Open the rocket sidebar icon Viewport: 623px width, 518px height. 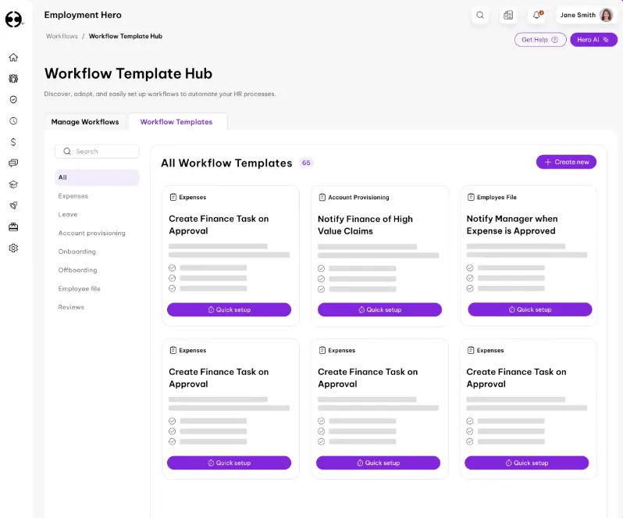13,205
